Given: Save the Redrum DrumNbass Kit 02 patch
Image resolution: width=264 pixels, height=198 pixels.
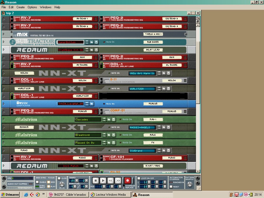Looking at the screenshot, I should [x=96, y=50].
